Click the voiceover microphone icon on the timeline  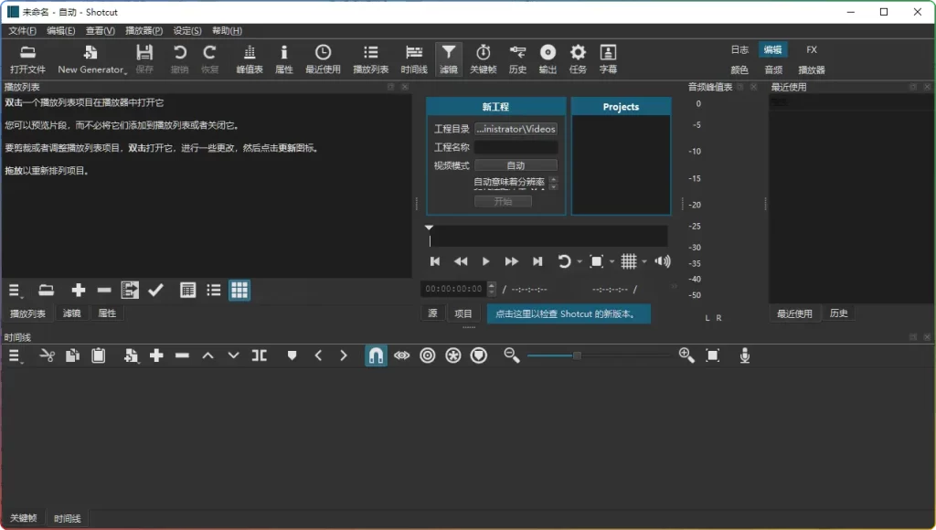744,355
